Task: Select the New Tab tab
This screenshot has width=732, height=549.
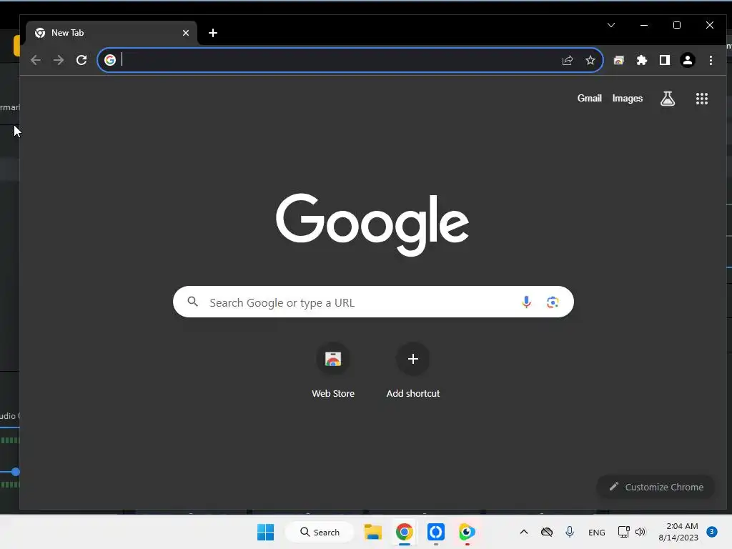Action: click(x=112, y=33)
